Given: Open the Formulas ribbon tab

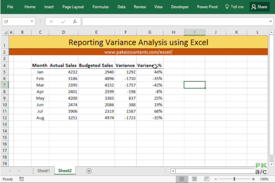Looking at the screenshot, I should coord(101,7).
